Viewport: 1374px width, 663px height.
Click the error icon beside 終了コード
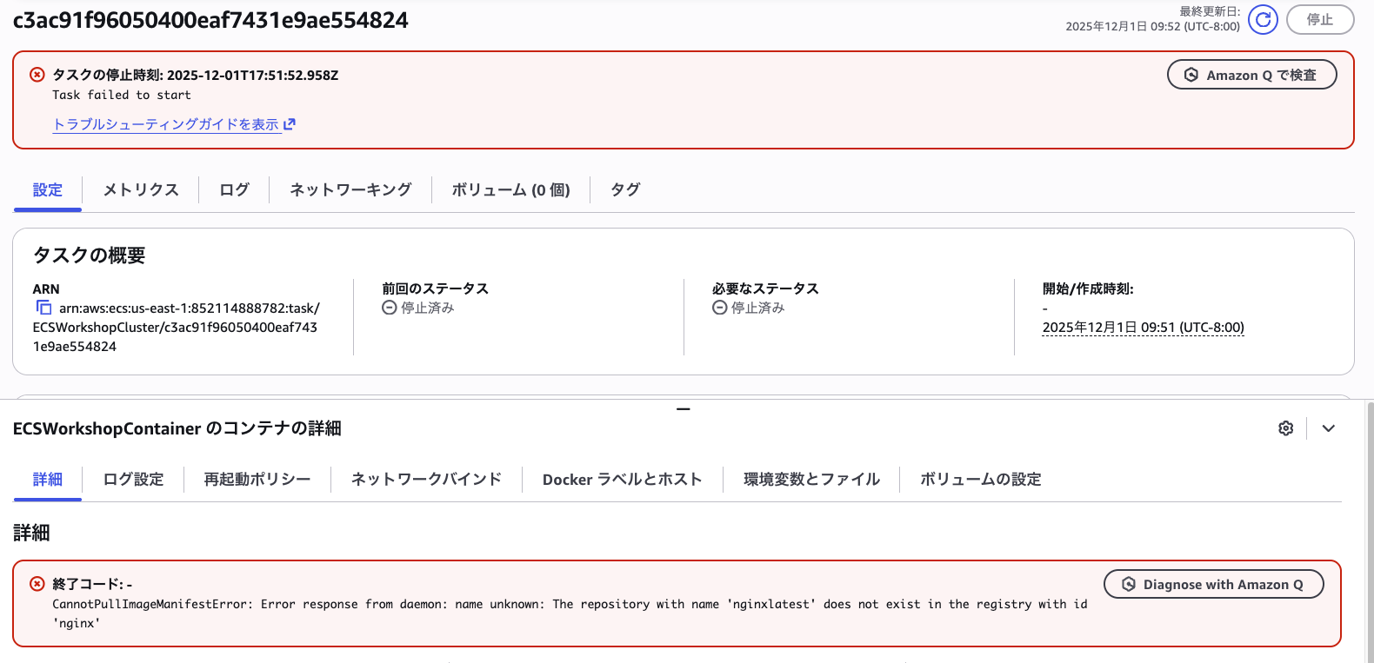pos(37,584)
